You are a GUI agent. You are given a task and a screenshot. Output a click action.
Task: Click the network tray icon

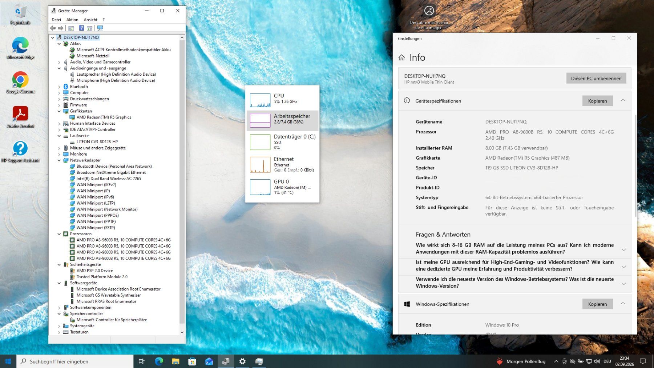point(589,361)
